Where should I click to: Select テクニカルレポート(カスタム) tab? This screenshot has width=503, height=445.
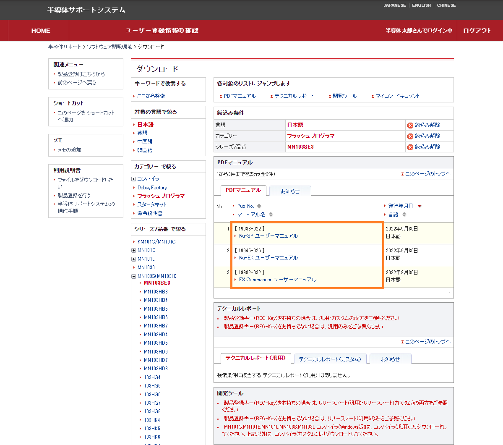coord(330,359)
